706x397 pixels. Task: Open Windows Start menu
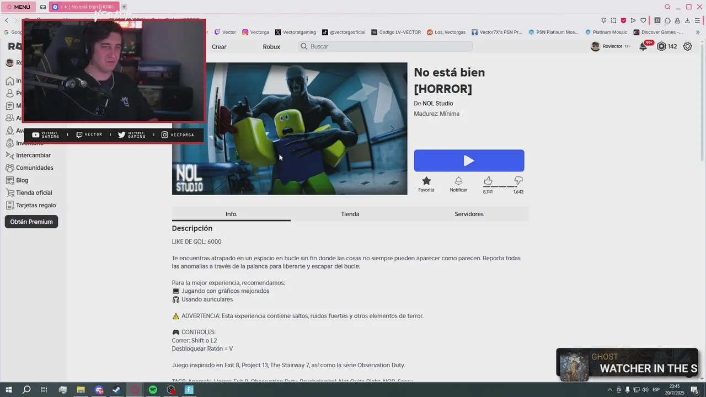click(x=9, y=390)
